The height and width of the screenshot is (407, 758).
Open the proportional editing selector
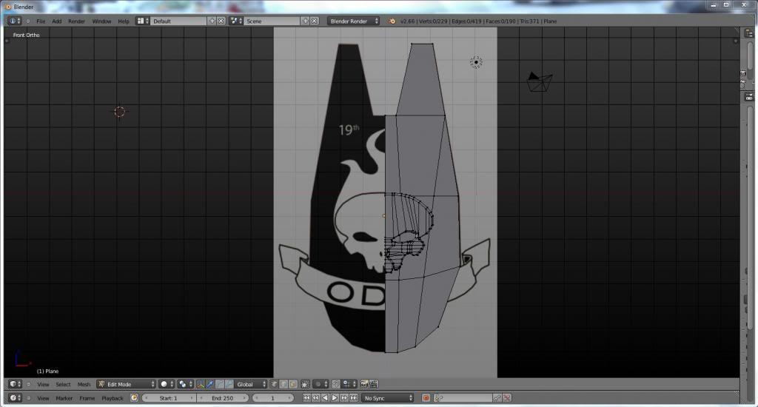[x=321, y=384]
